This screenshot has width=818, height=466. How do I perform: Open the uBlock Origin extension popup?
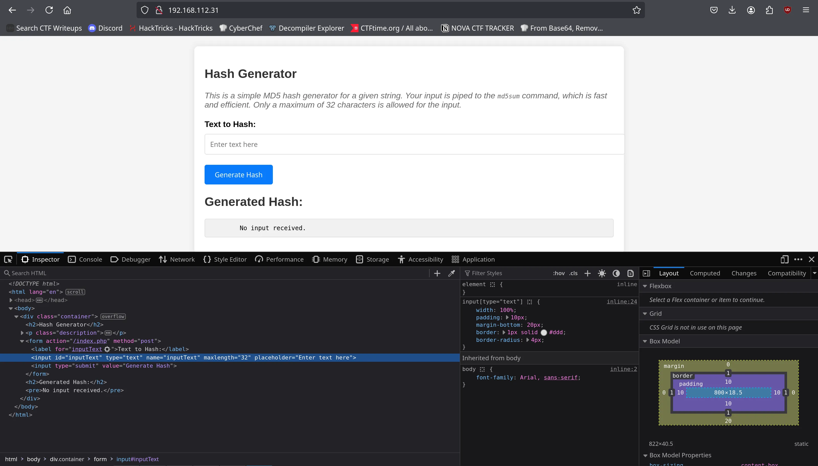(788, 10)
